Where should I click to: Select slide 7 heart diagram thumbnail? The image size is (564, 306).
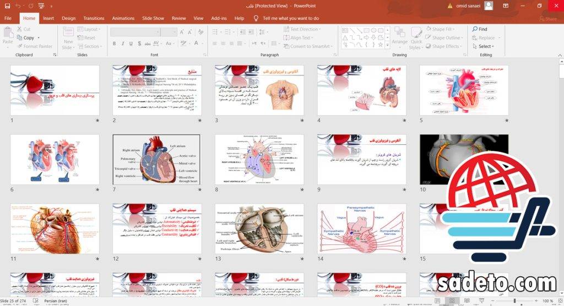tap(156, 160)
